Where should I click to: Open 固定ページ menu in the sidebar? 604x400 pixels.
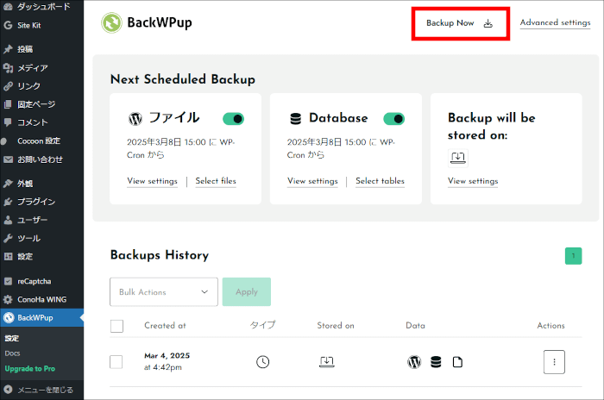coord(41,104)
